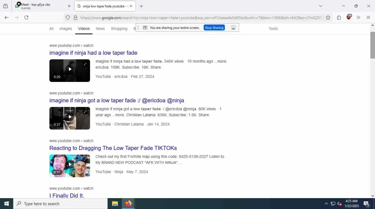Open the search Tools options
375x209 pixels.
click(x=273, y=29)
